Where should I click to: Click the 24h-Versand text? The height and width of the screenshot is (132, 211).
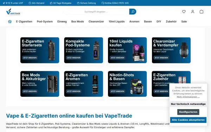[38, 3]
